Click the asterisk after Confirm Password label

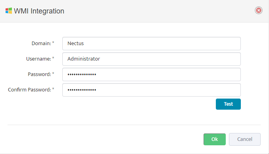pyautogui.click(x=53, y=89)
